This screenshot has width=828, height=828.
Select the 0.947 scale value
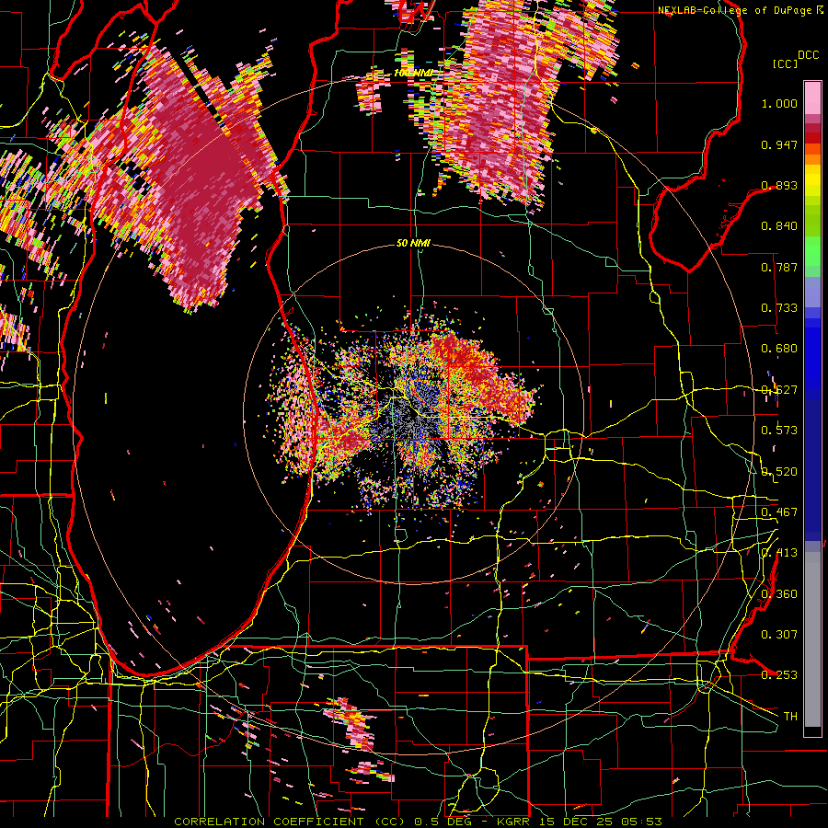click(x=779, y=144)
